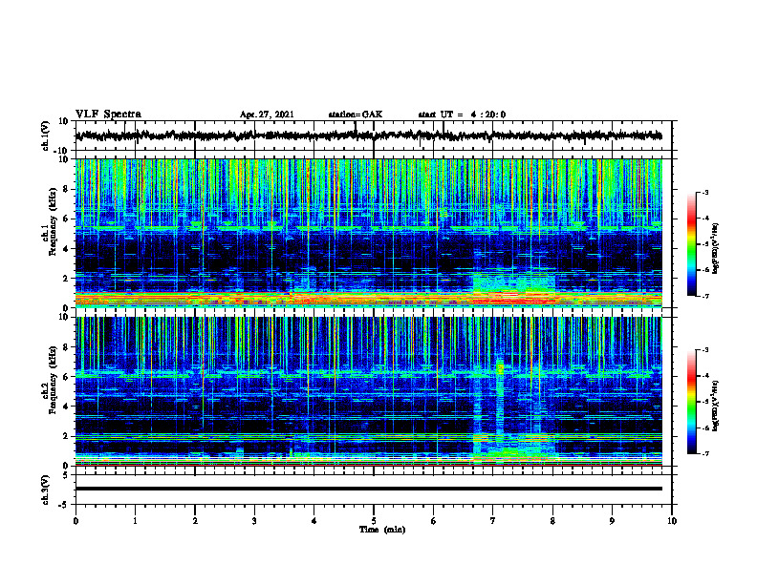
Task: Click time axis tick label "10" at bottom right
Action: (x=672, y=521)
